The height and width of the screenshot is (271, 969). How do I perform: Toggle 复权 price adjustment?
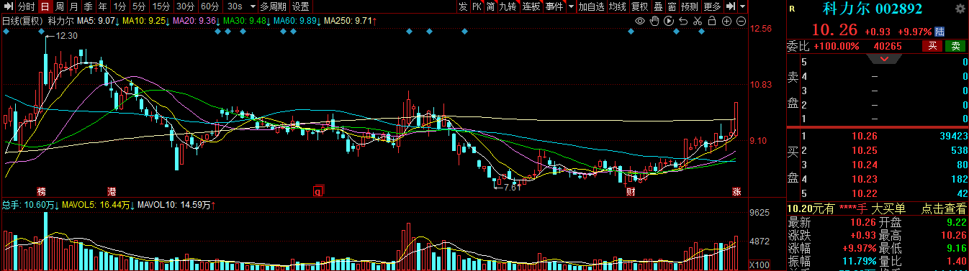pyautogui.click(x=639, y=6)
